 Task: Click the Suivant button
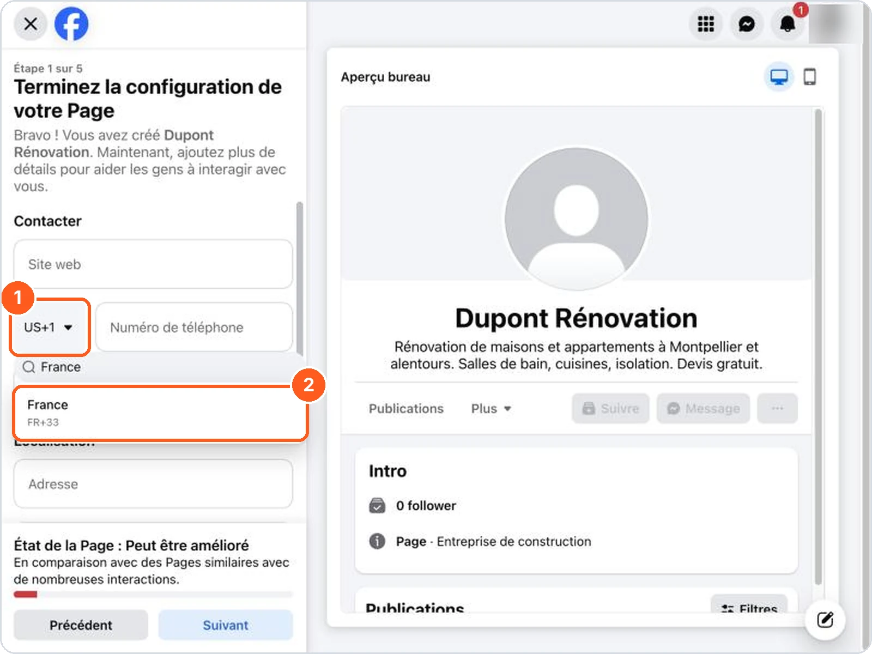coord(226,625)
